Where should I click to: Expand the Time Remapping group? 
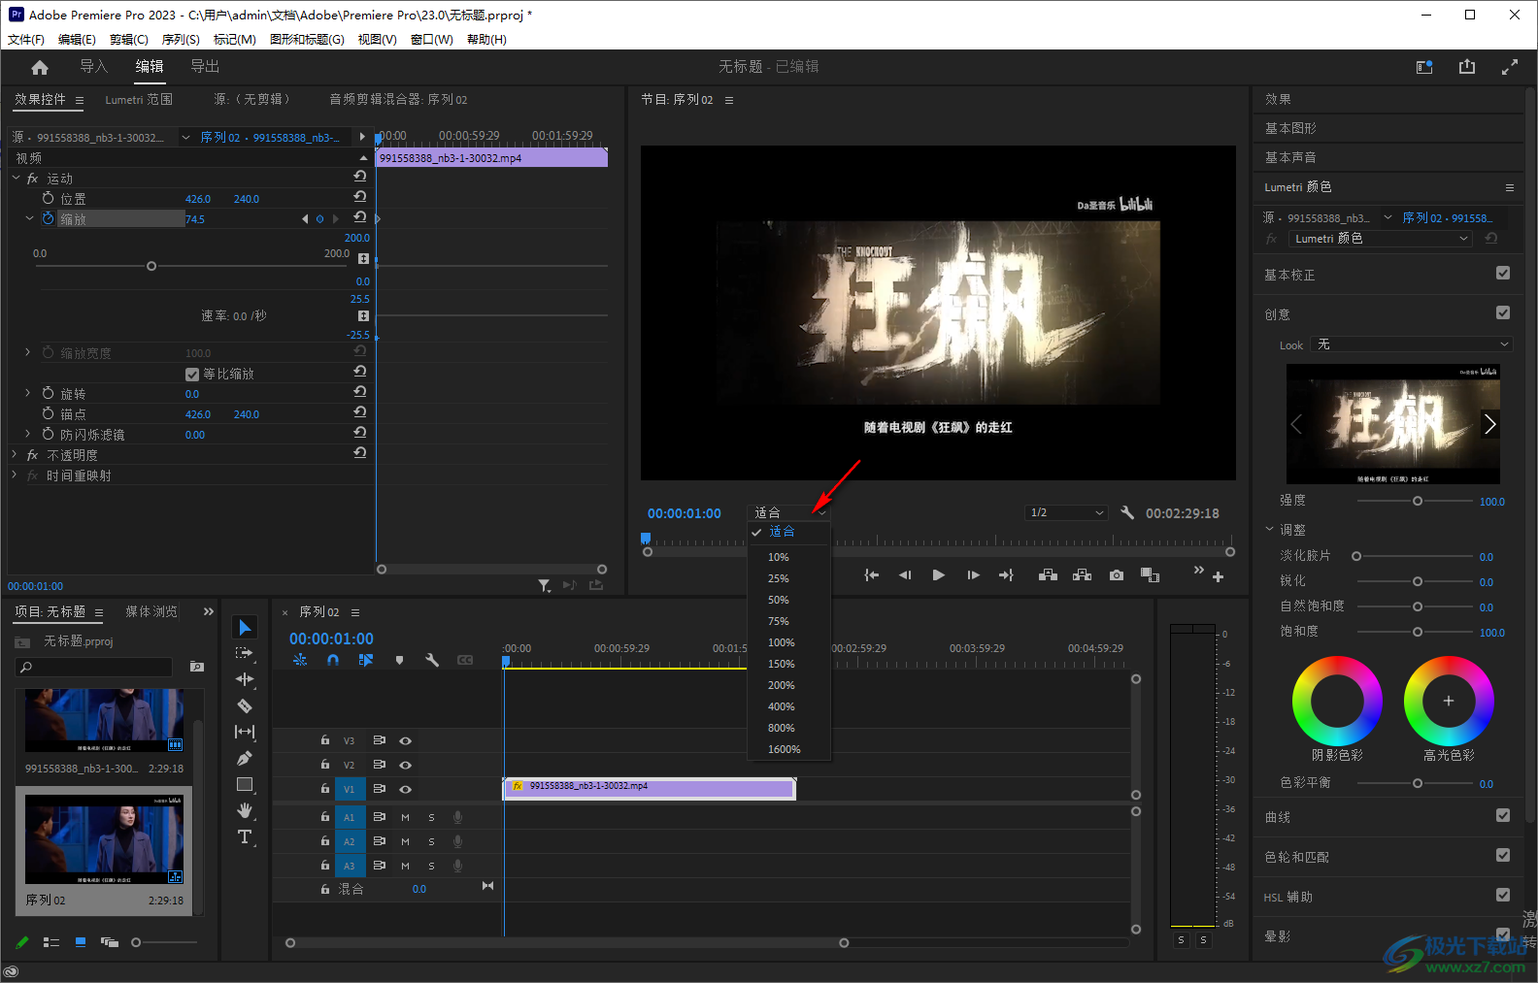15,475
